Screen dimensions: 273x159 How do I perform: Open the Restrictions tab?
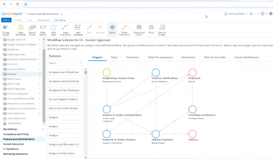pos(188,57)
